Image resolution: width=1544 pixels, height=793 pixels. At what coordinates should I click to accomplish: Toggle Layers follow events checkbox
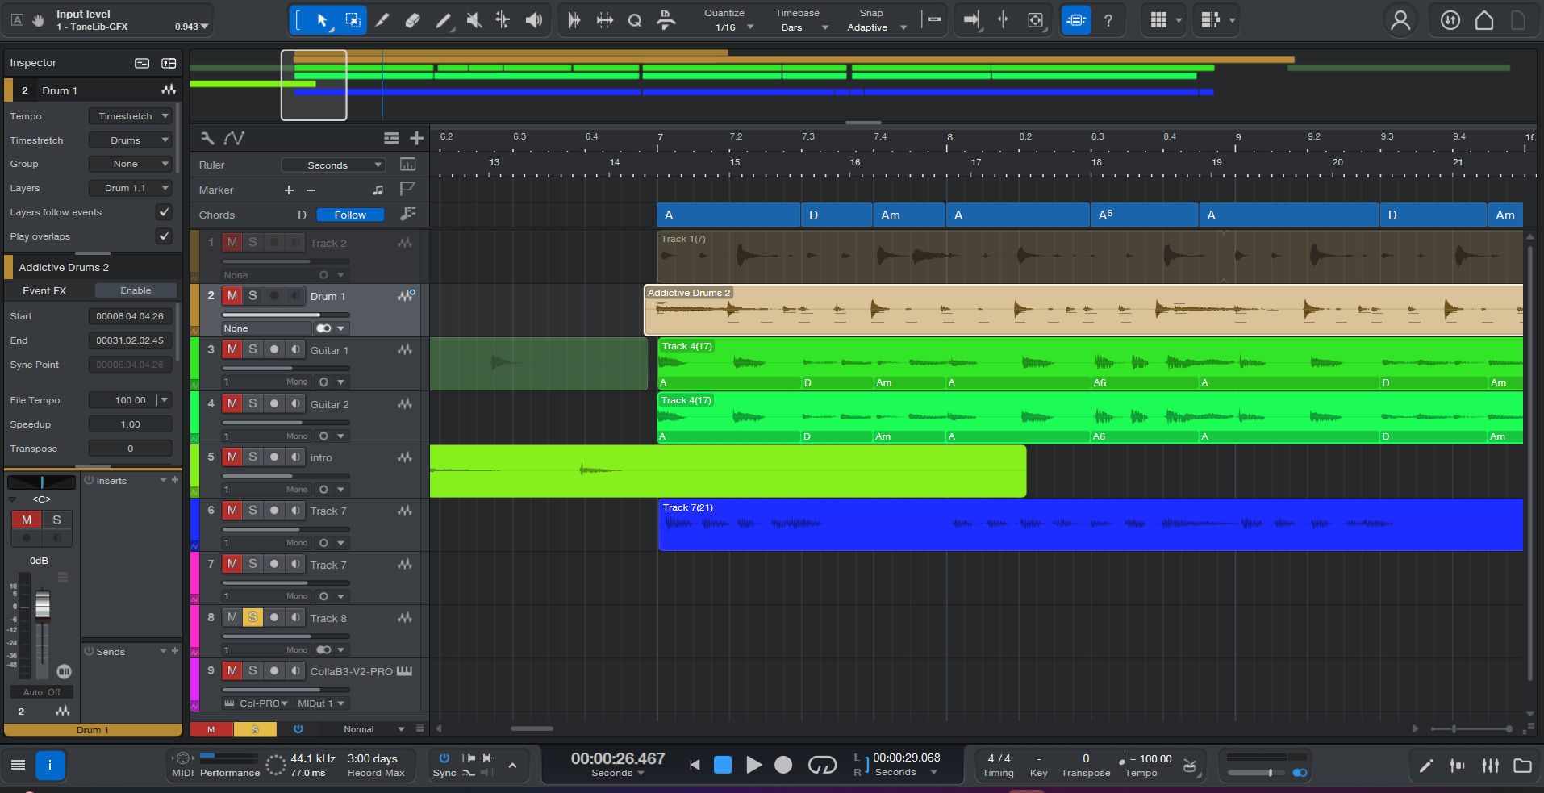pyautogui.click(x=164, y=212)
